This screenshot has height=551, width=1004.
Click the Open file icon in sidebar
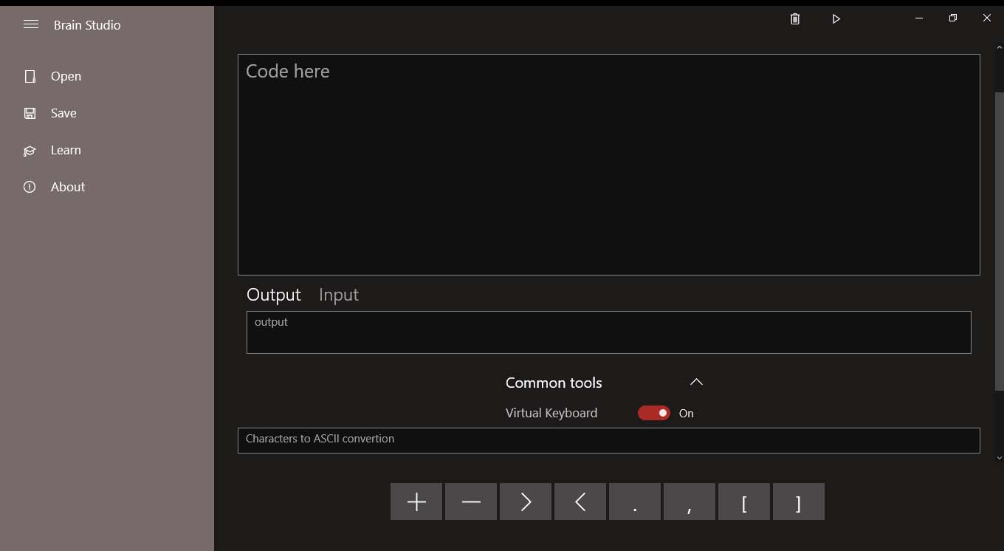[x=30, y=77]
